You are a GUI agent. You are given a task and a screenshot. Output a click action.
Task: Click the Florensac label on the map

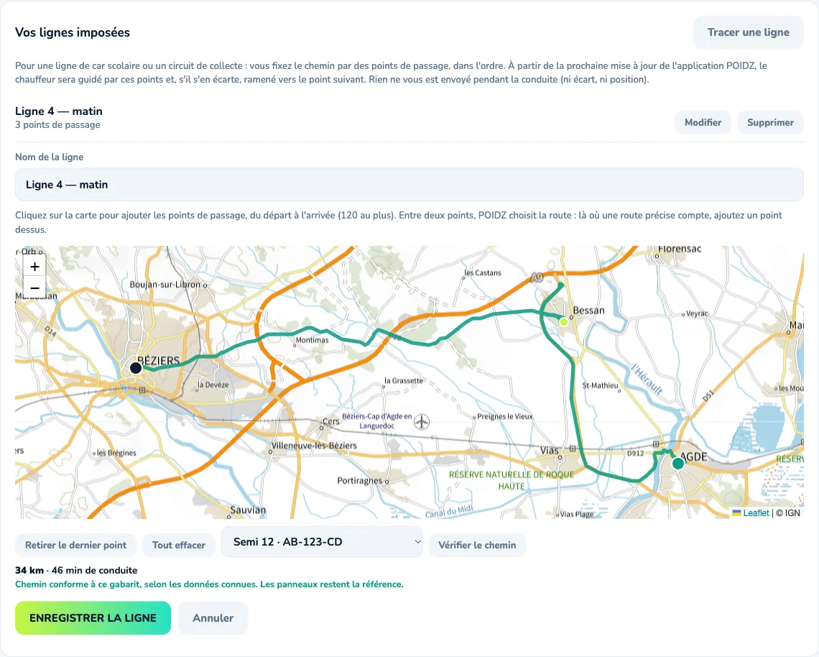point(680,249)
